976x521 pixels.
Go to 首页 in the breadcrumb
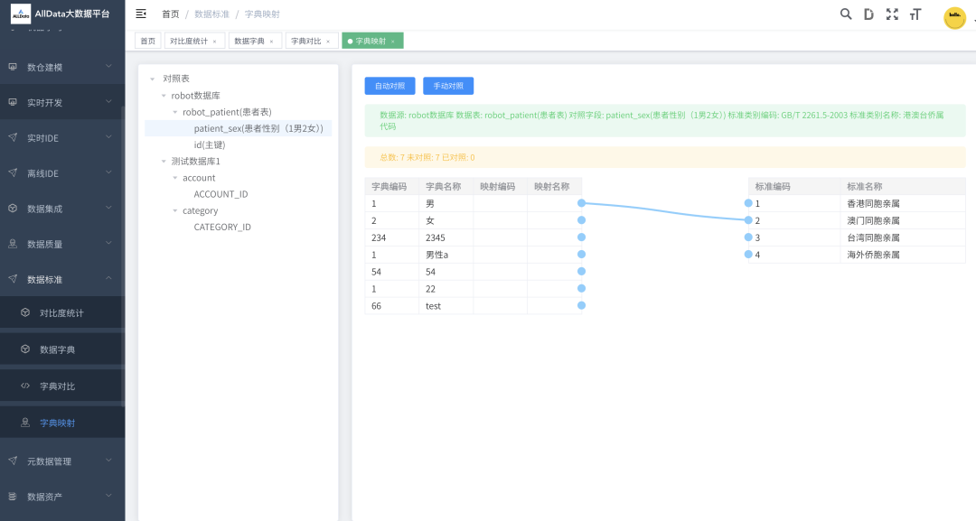click(x=170, y=14)
